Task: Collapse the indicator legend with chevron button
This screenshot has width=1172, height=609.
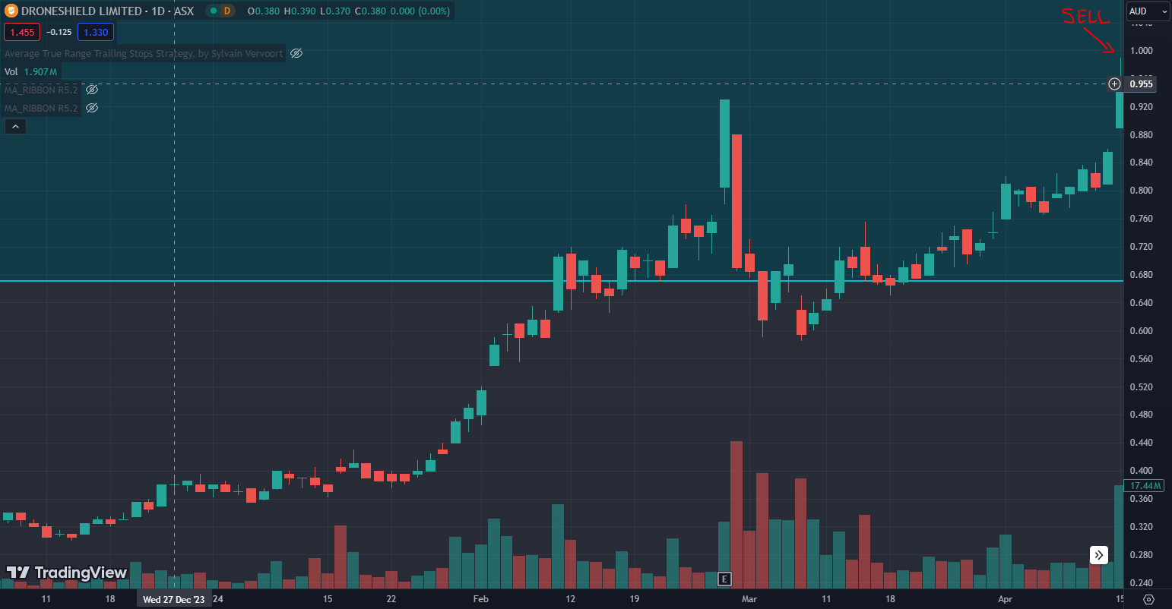Action: tap(15, 127)
